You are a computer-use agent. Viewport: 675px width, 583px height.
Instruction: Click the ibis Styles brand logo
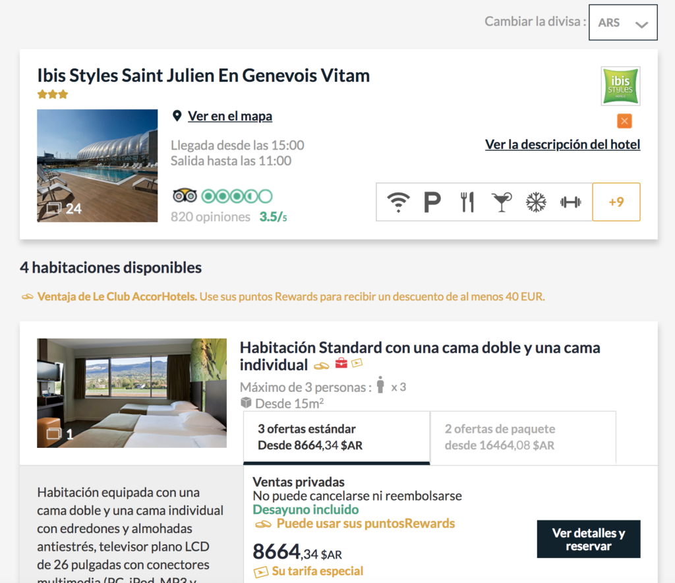(x=620, y=86)
